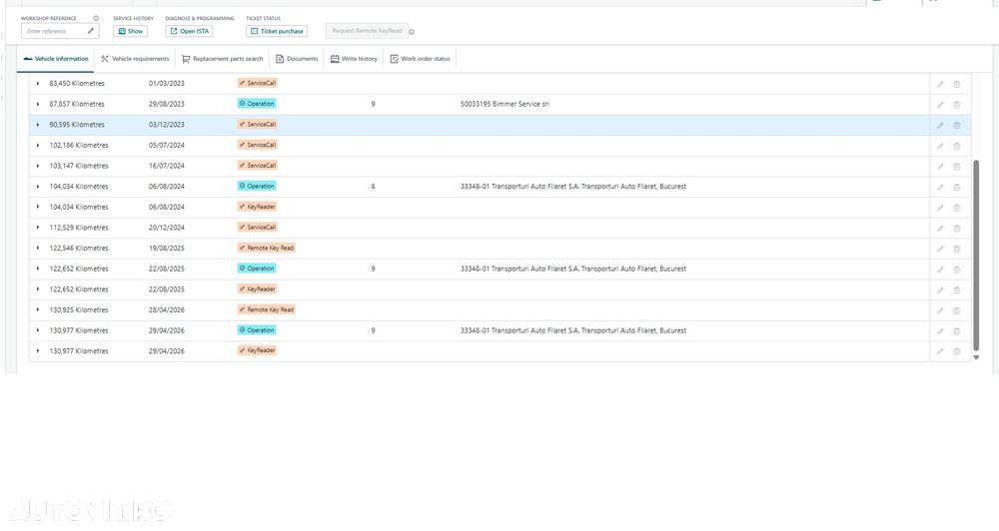Expand the 122,546 Kilometres row
The image size is (999, 531).
point(38,249)
